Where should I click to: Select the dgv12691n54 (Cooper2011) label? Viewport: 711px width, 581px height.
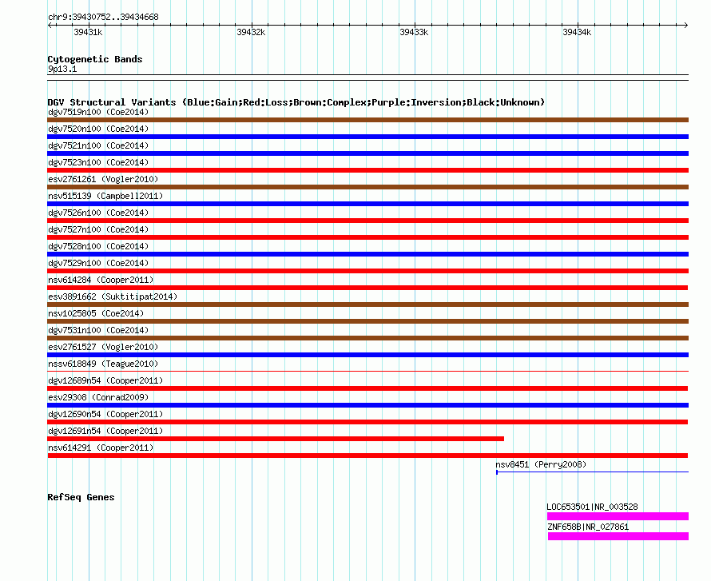tap(105, 431)
